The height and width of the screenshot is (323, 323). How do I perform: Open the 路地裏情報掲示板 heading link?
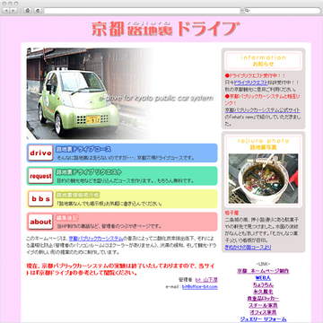(x=78, y=195)
